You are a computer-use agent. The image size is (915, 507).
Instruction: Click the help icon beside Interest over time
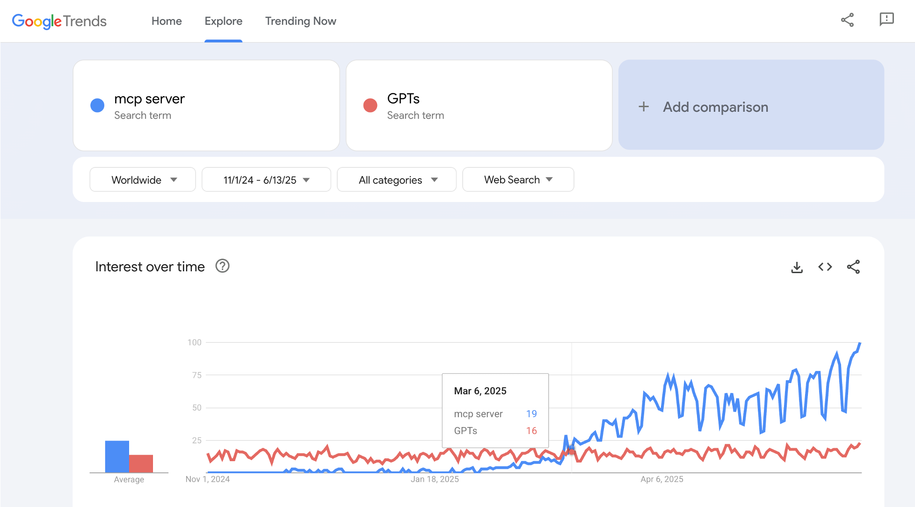click(222, 266)
